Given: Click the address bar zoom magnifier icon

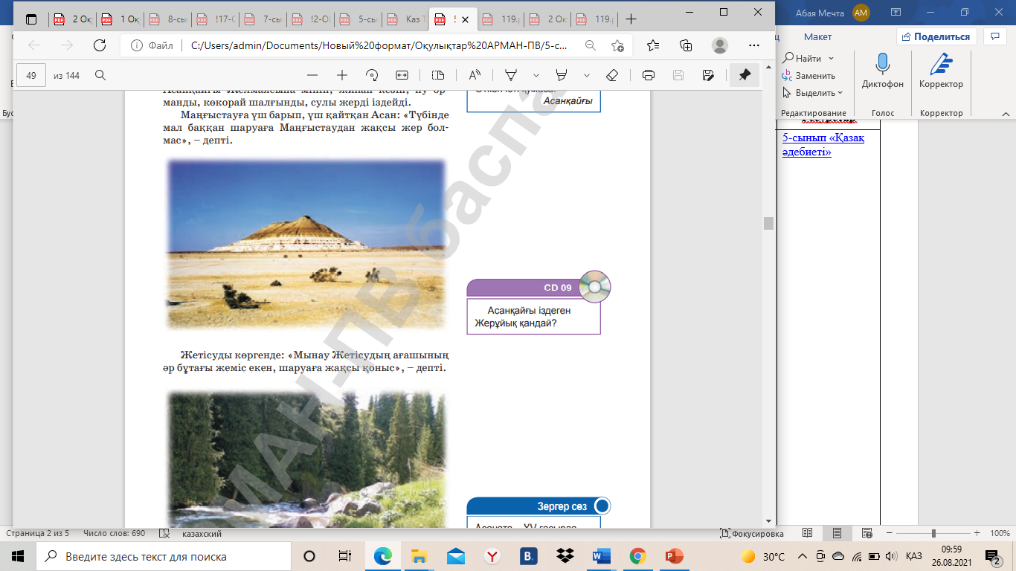Looking at the screenshot, I should [591, 45].
